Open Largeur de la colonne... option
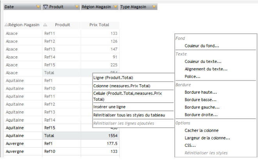Image resolution: width=258 pixels, height=162 pixels. [x=207, y=138]
